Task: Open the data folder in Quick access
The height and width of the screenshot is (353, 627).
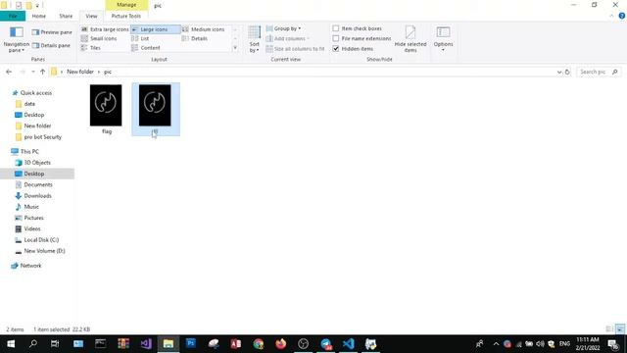Action: pyautogui.click(x=29, y=104)
